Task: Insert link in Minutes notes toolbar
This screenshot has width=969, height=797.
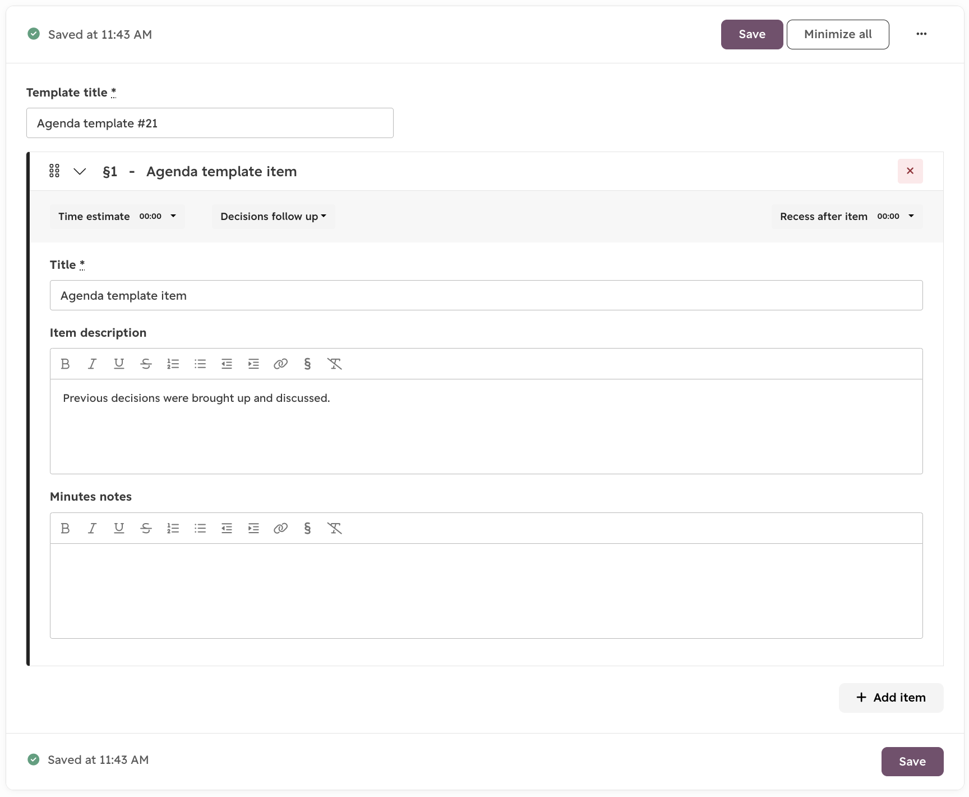Action: tap(280, 528)
